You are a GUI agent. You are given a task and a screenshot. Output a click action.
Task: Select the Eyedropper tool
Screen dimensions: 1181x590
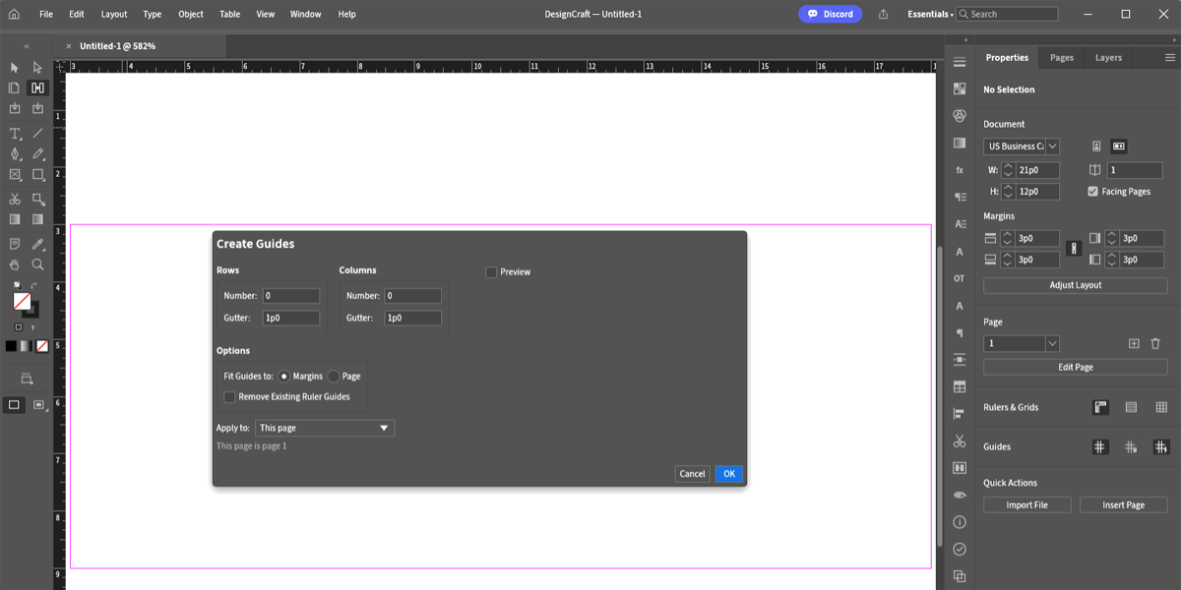click(37, 244)
